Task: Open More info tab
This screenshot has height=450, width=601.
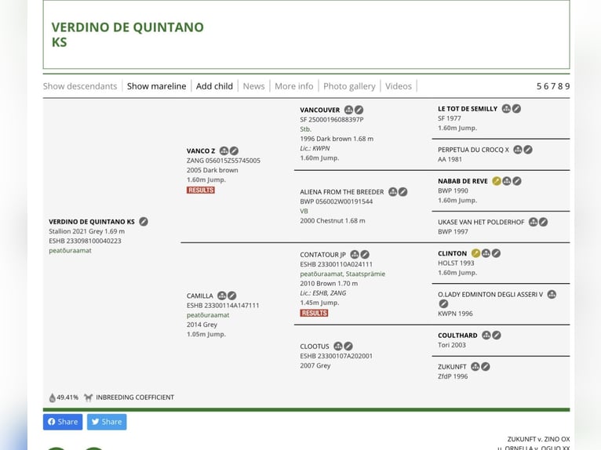Action: coord(294,86)
